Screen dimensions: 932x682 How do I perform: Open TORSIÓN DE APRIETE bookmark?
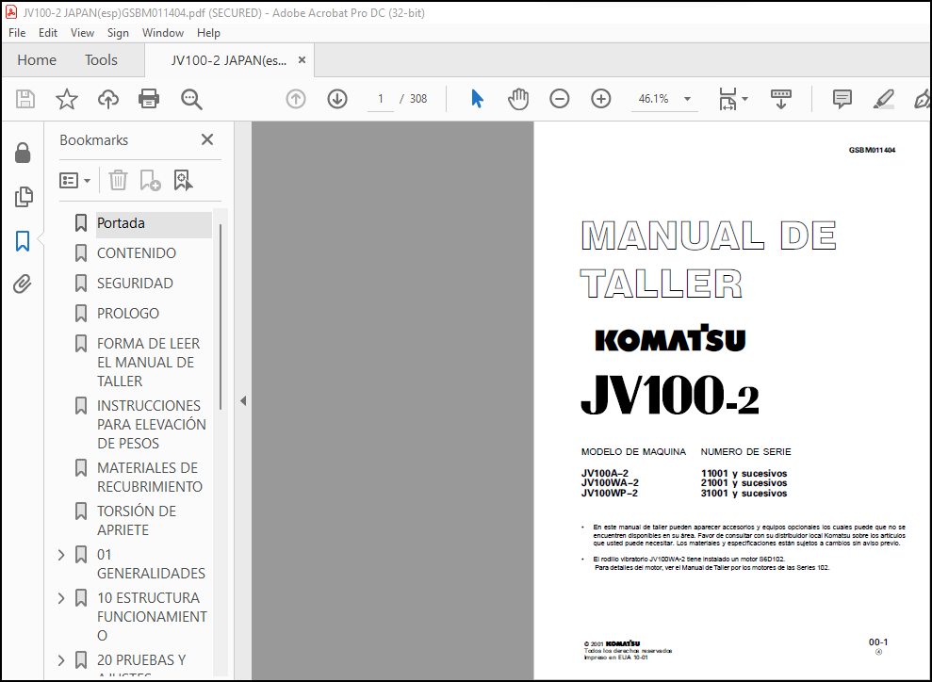(137, 520)
